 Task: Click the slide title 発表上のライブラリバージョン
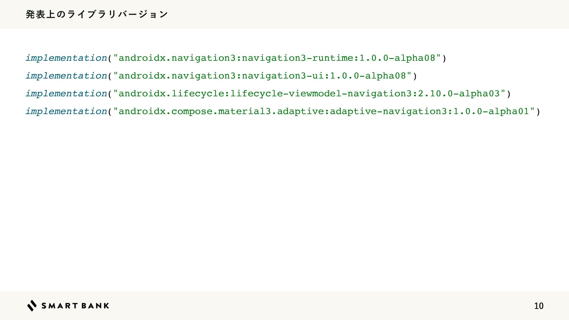click(97, 14)
